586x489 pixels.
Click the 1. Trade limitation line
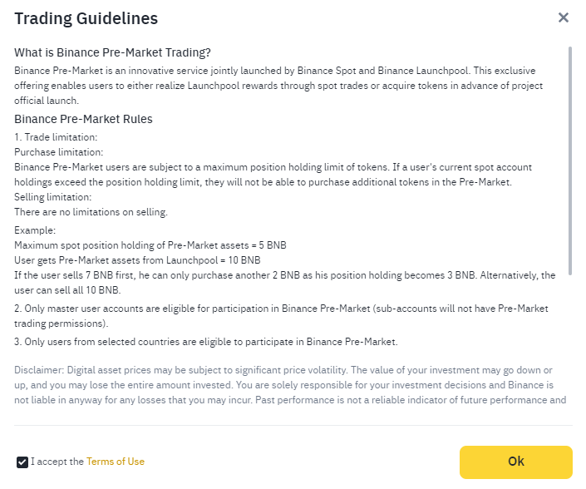coord(56,137)
